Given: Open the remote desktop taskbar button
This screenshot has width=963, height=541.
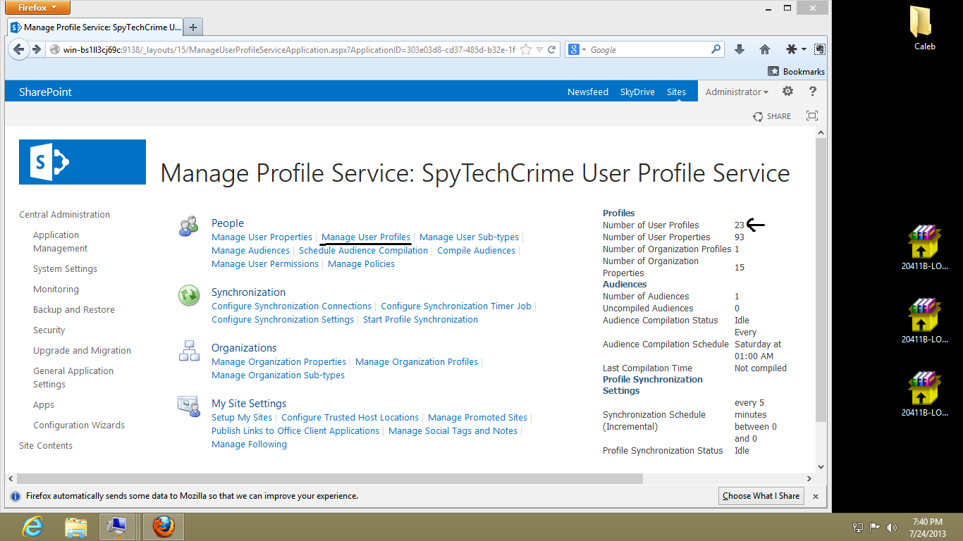Looking at the screenshot, I should (116, 526).
